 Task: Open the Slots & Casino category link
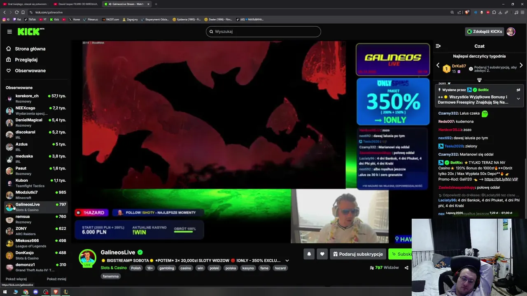coord(114,268)
